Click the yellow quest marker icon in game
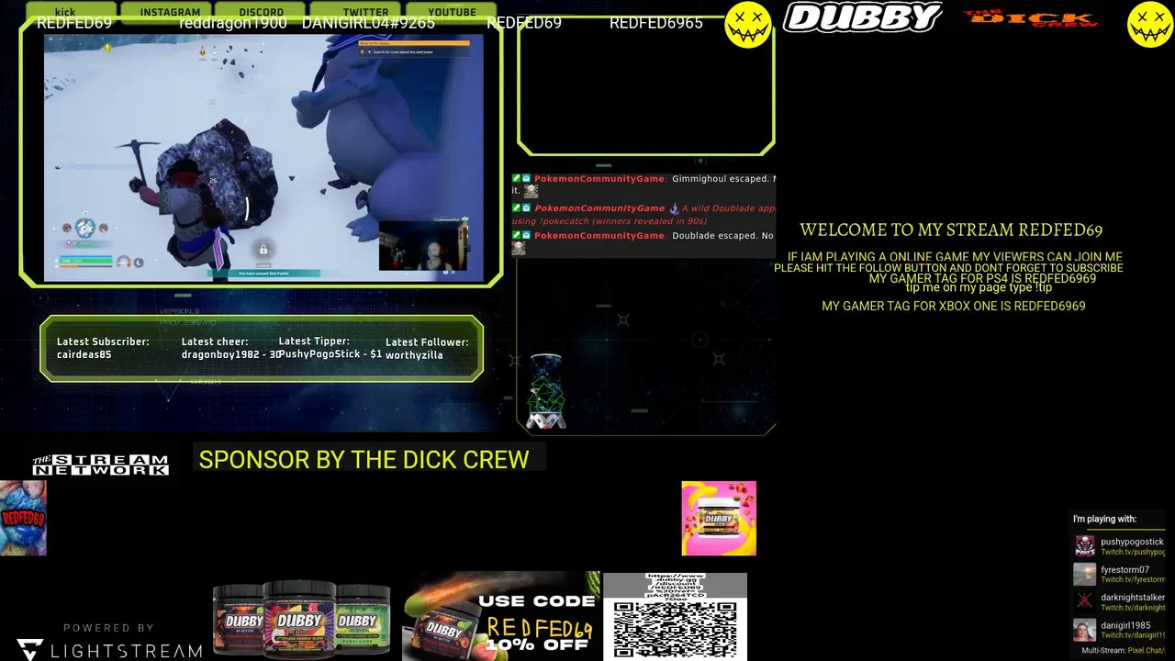Viewport: 1175px width, 661px height. (x=107, y=47)
